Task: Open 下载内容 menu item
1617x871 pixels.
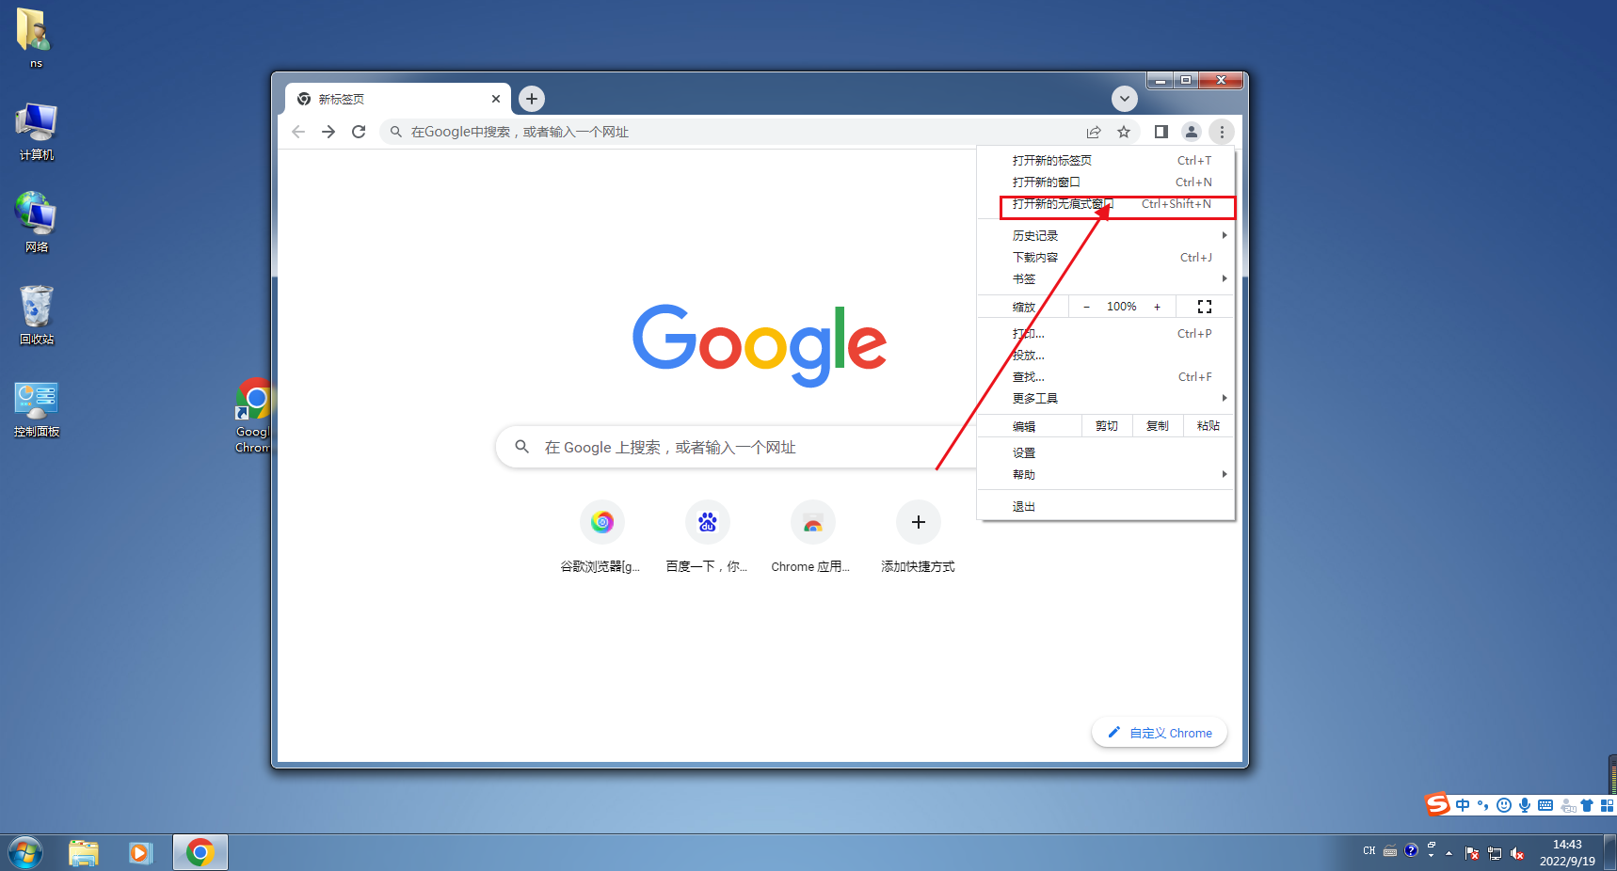Action: [x=1106, y=257]
